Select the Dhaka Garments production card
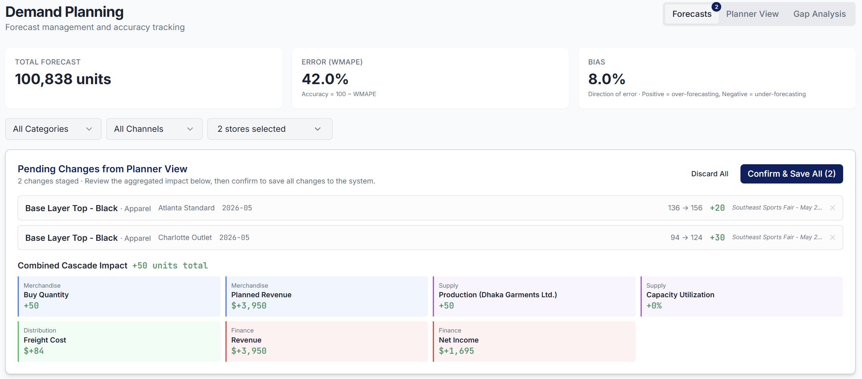 point(534,296)
